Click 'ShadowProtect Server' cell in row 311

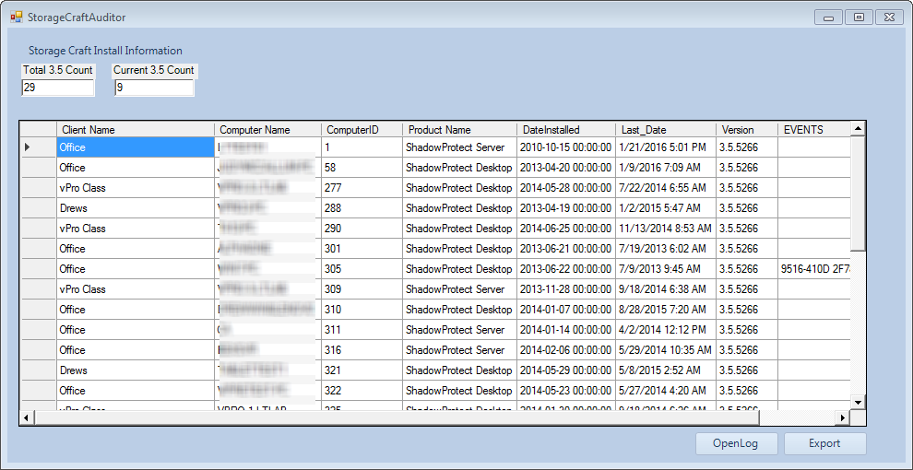(x=459, y=330)
